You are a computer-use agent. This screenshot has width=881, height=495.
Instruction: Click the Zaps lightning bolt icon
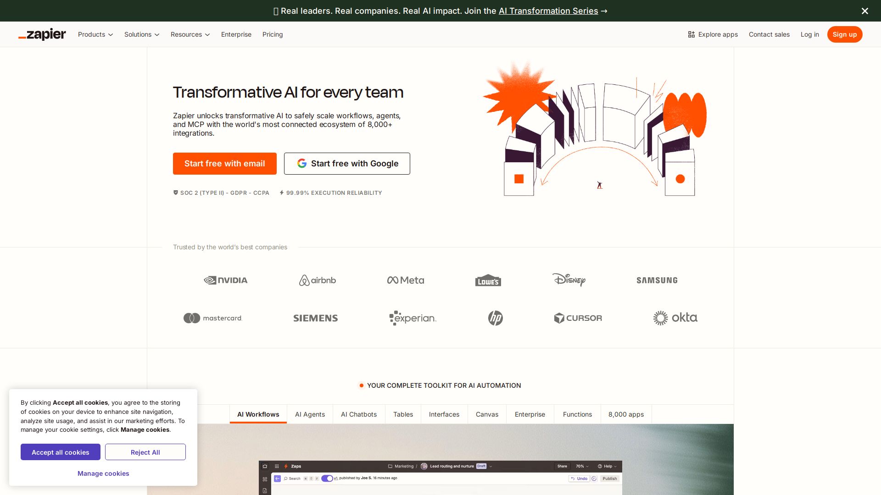click(x=286, y=466)
